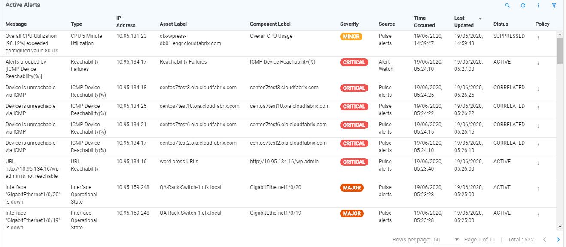
Task: Click the search icon in Active Alerts header
Action: pyautogui.click(x=508, y=6)
